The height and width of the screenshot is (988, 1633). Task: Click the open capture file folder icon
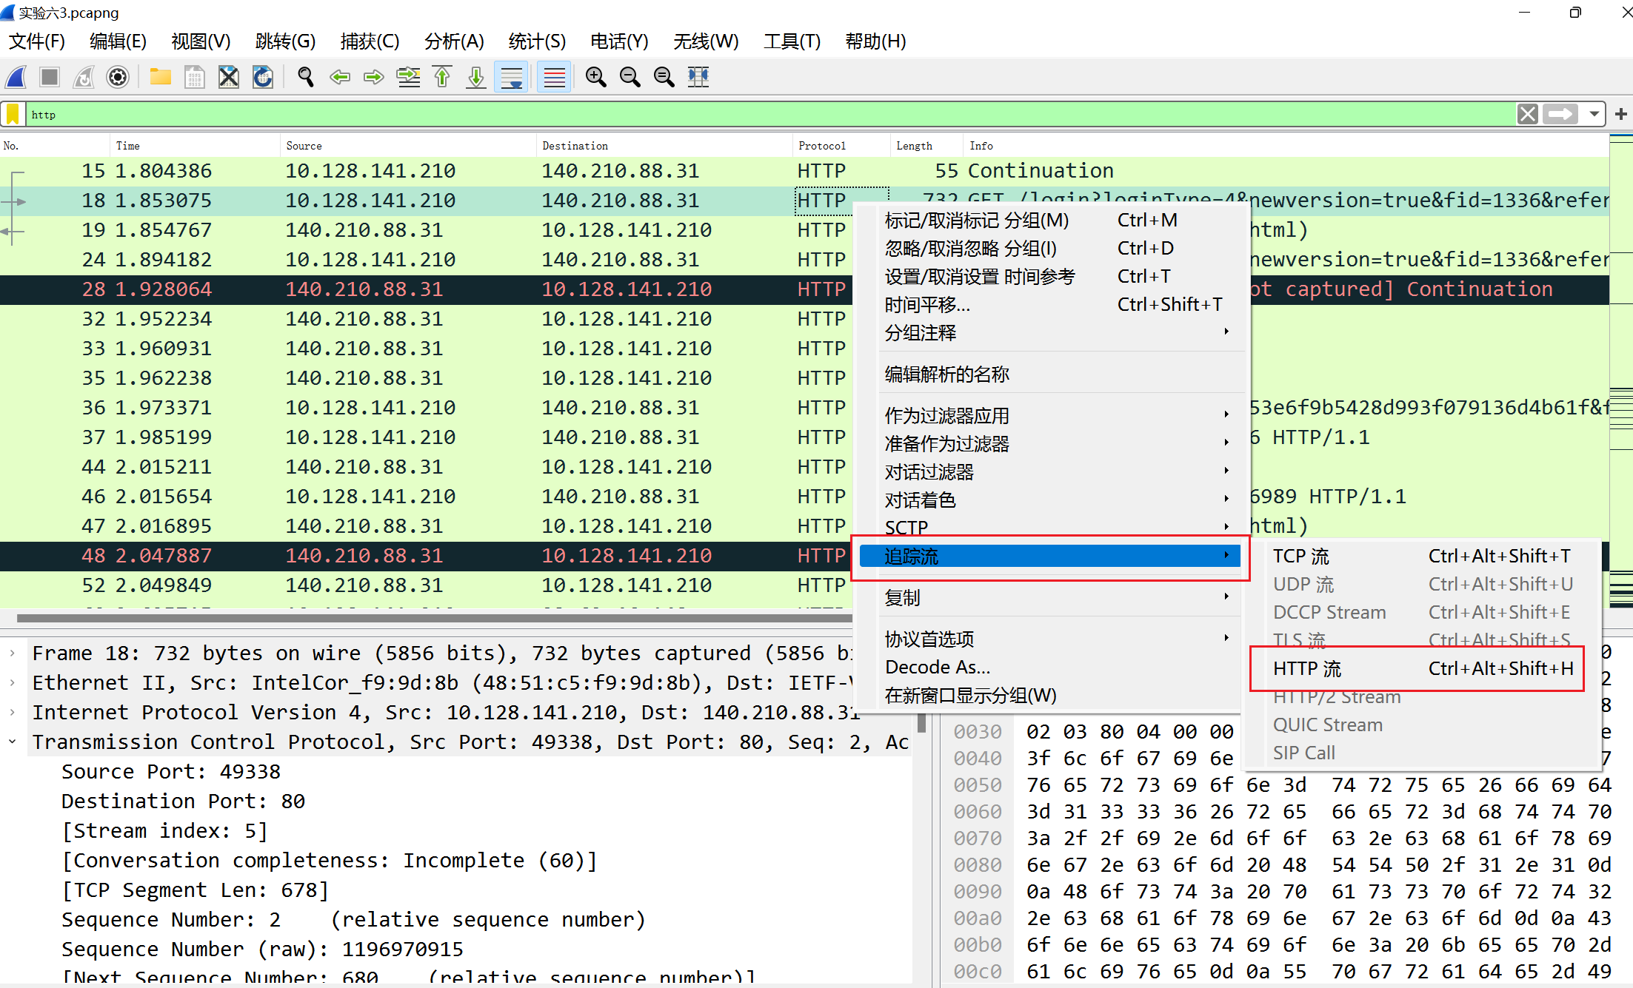pyautogui.click(x=160, y=77)
